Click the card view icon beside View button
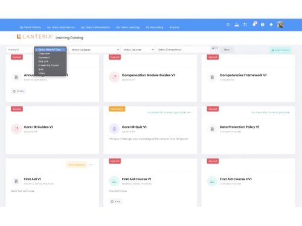 click(x=213, y=48)
